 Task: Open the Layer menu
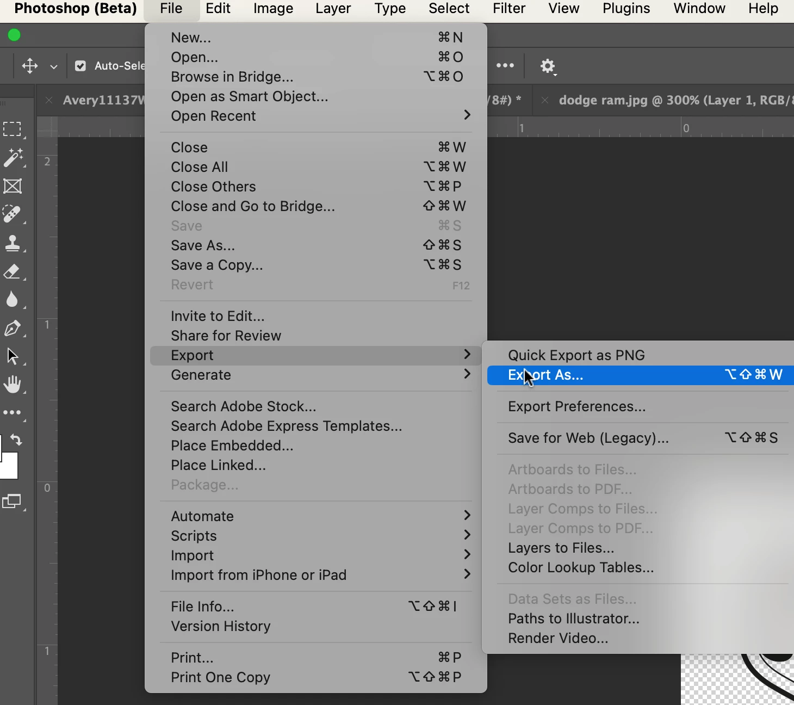click(x=333, y=9)
